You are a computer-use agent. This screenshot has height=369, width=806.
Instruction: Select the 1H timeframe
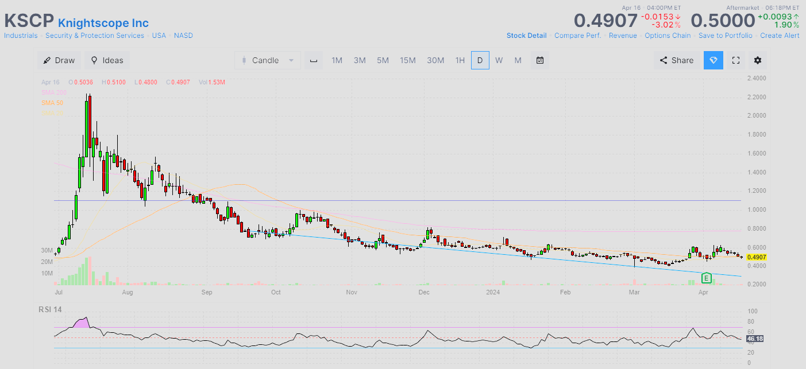point(460,60)
